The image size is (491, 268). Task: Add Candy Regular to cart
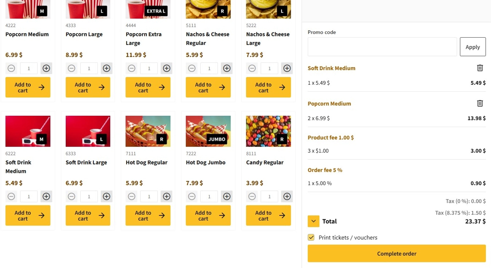[268, 215]
